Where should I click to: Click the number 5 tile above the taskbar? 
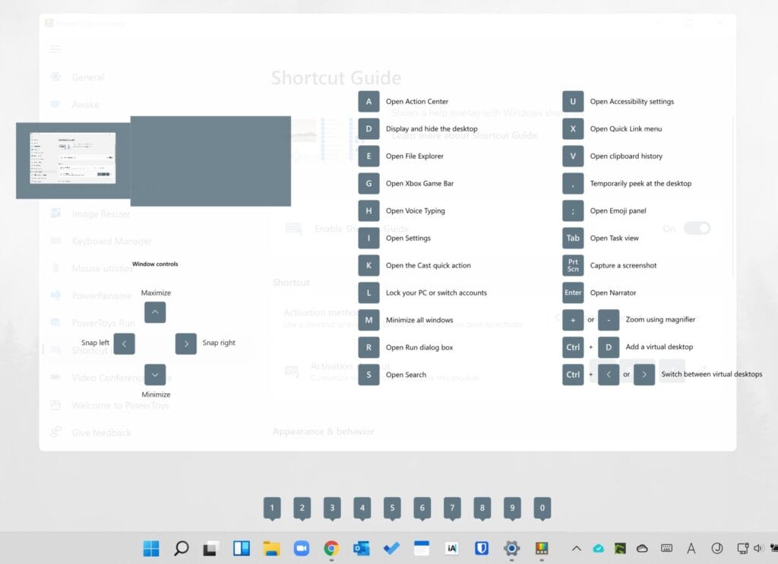point(392,508)
